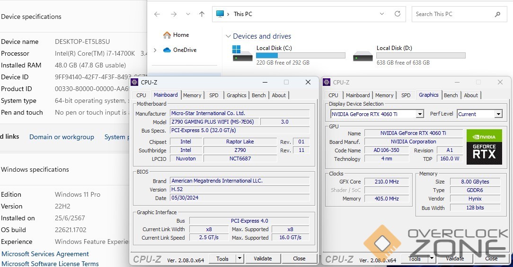The height and width of the screenshot is (267, 513).
Task: Open the Tools dropdown arrow in Mainboard window
Action: pos(239,259)
